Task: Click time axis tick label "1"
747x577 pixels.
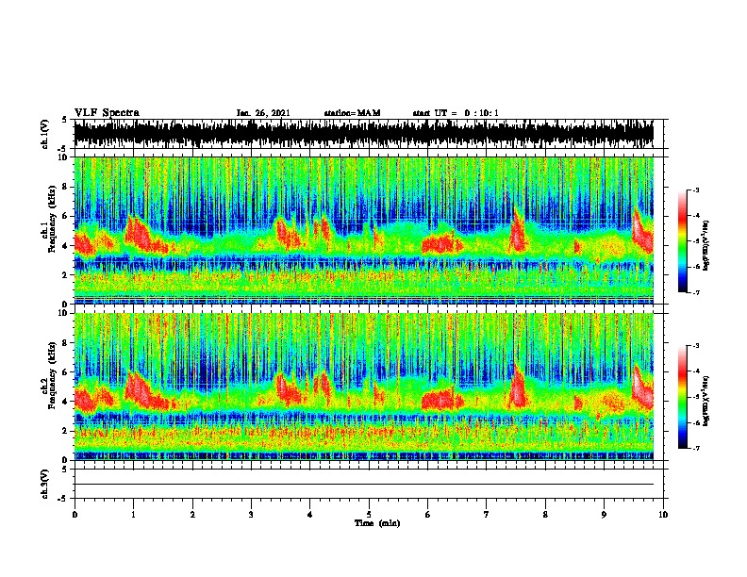Action: [133, 514]
